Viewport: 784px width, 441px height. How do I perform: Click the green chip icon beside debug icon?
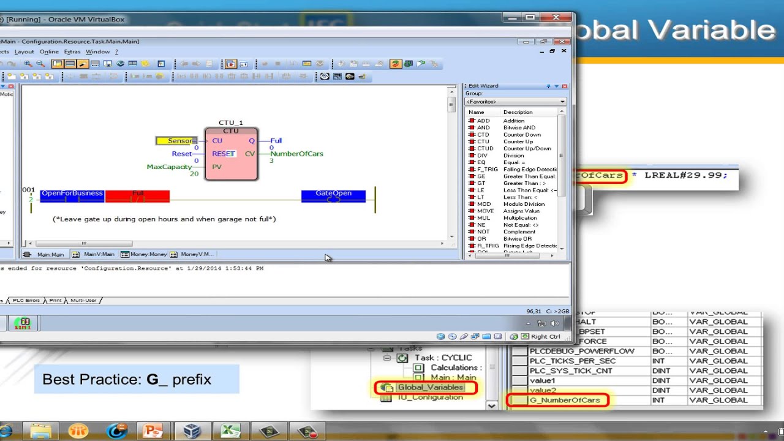(408, 64)
